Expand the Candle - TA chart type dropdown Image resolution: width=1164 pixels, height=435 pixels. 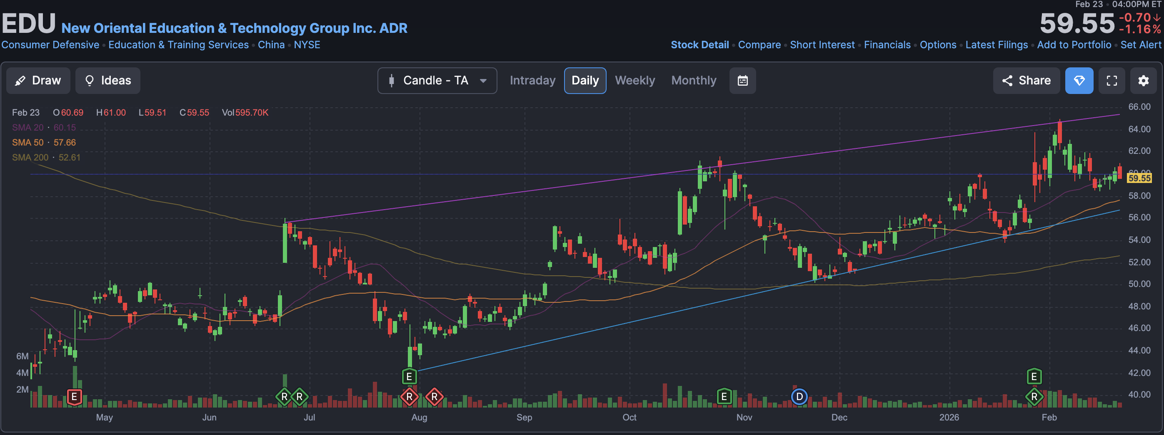tap(437, 80)
